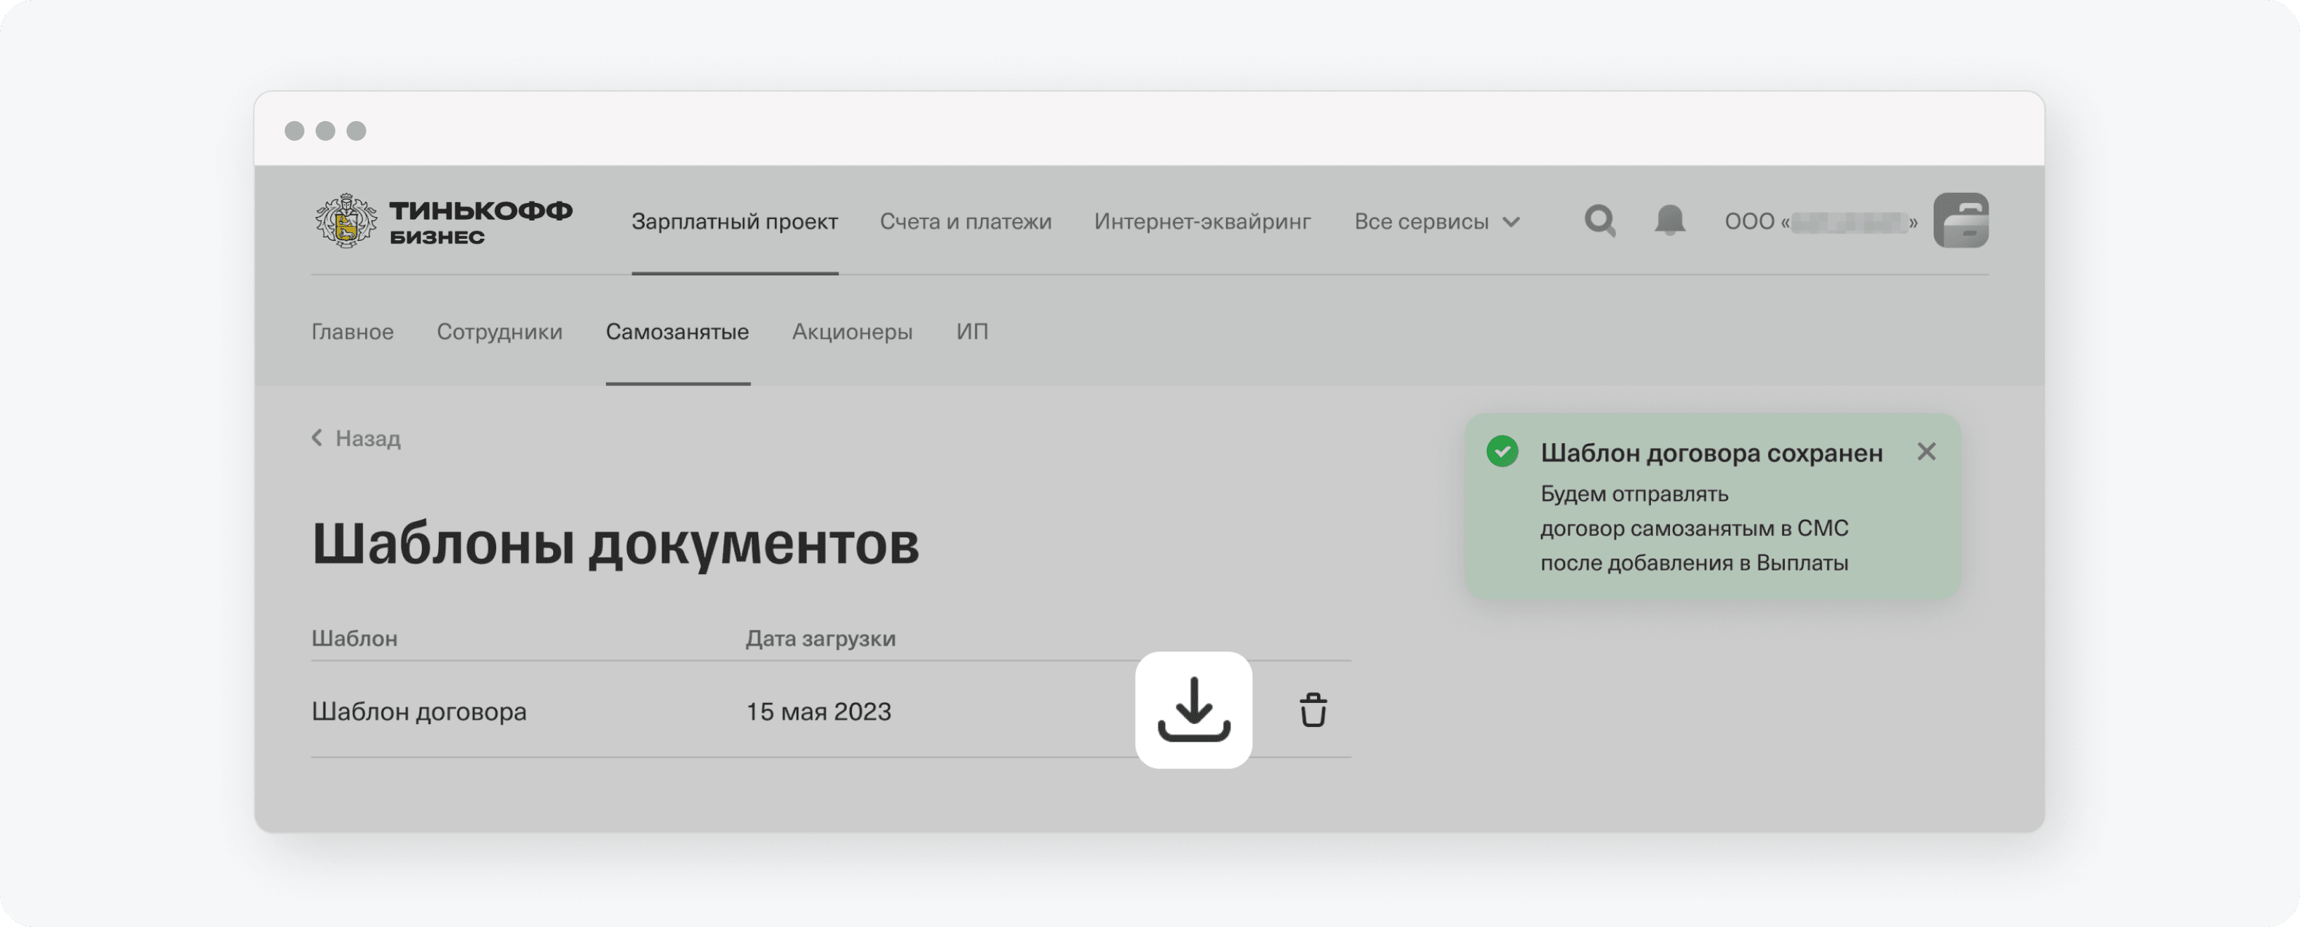Select the 'Самозанятые' tab
The width and height of the screenshot is (2300, 927).
(676, 332)
